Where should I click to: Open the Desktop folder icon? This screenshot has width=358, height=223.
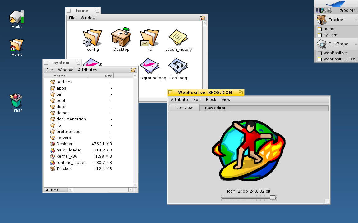pyautogui.click(x=121, y=38)
